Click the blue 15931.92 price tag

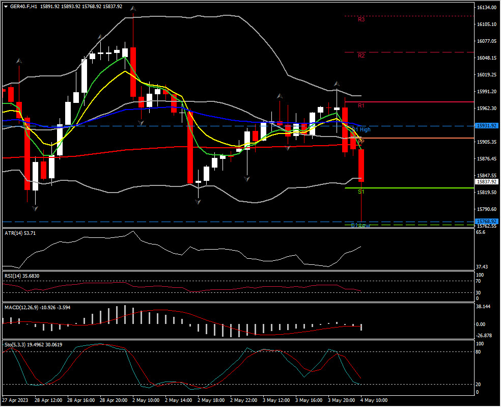pyautogui.click(x=486, y=125)
